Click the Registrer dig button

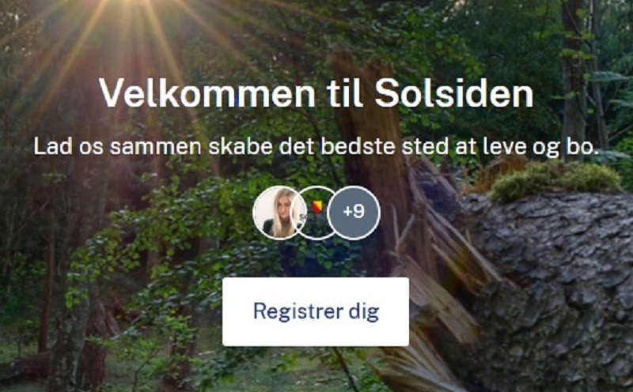pos(316,311)
